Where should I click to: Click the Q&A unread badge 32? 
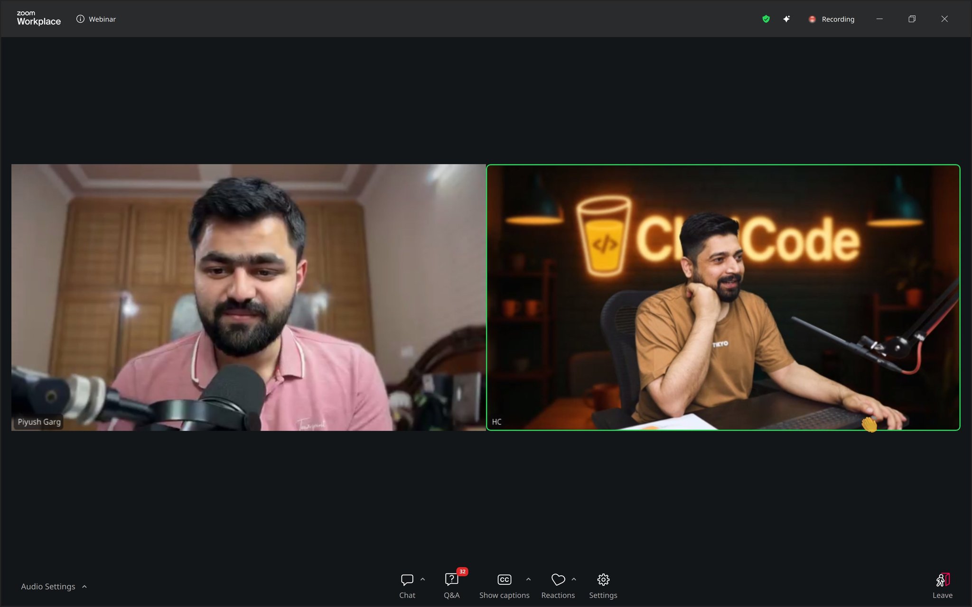click(462, 571)
